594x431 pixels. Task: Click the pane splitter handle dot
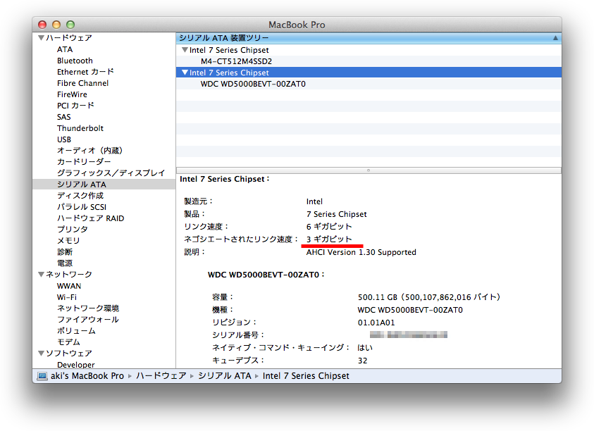369,170
